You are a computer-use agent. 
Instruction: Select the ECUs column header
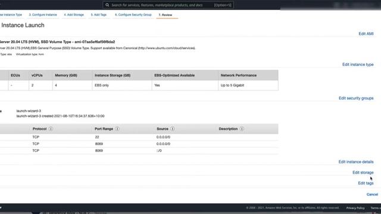tap(15, 75)
